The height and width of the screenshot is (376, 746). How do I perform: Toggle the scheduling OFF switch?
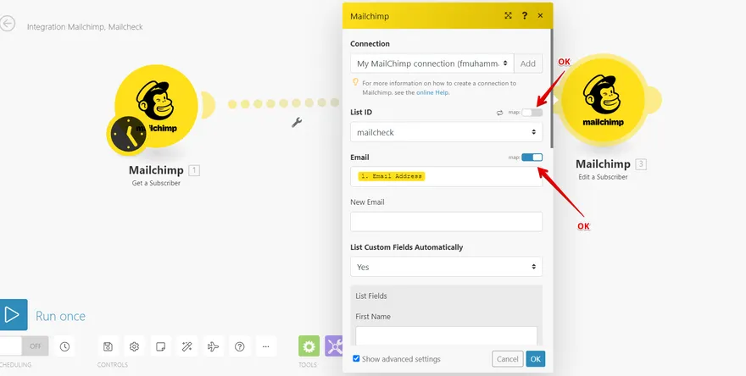[x=24, y=346]
